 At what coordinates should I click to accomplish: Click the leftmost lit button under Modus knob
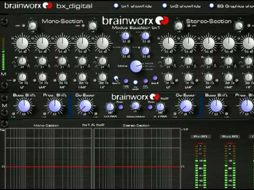[x=116, y=78]
